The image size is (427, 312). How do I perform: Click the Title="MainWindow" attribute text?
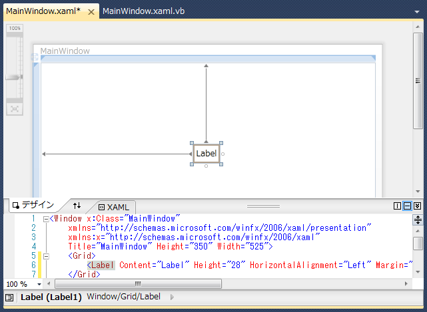(111, 246)
